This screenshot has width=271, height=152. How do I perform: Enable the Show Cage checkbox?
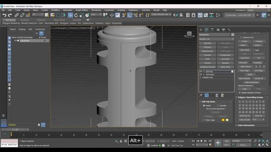[204, 120]
